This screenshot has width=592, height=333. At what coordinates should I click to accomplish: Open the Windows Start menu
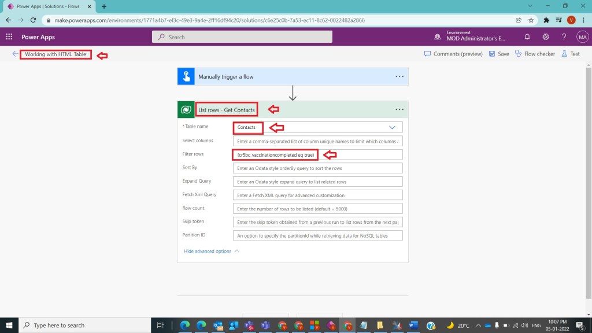coord(9,325)
